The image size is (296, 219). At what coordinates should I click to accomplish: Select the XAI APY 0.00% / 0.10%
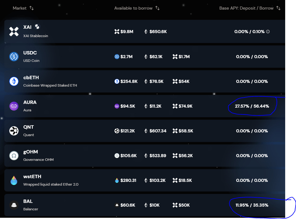pyautogui.click(x=249, y=32)
